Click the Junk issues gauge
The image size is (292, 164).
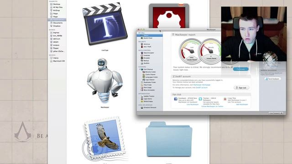pos(191,51)
